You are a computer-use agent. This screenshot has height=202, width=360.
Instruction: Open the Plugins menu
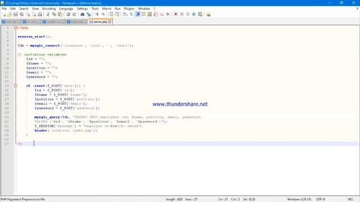point(129,8)
